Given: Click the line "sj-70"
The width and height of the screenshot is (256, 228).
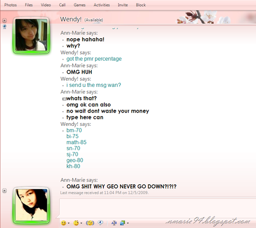Looking at the screenshot, I should click(x=72, y=154).
